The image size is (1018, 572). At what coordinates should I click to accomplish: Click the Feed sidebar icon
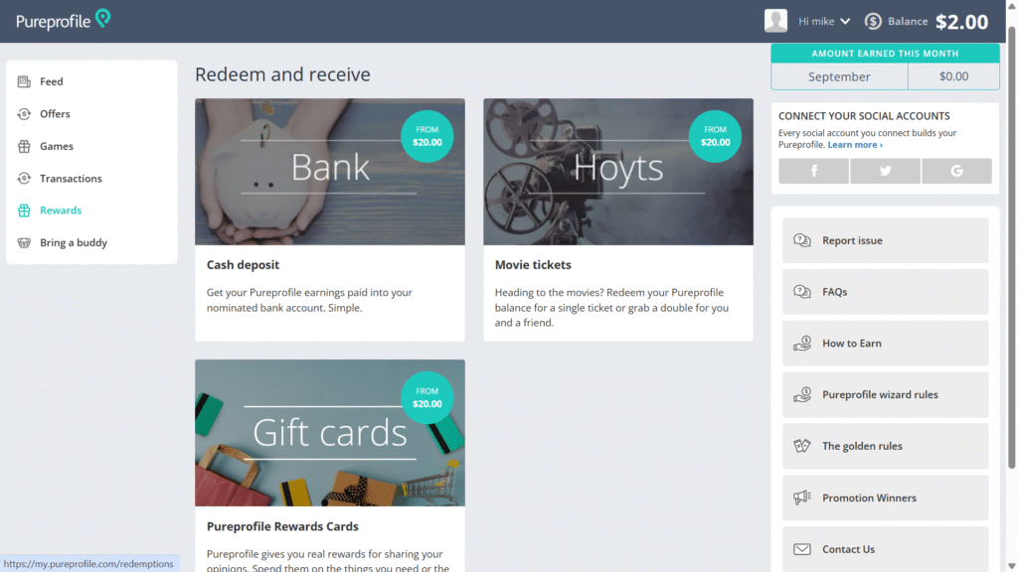(x=24, y=81)
